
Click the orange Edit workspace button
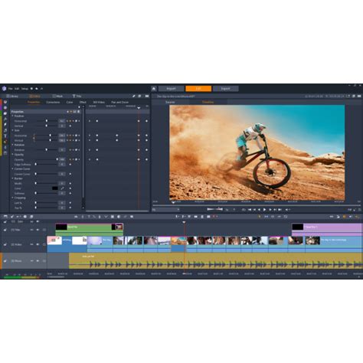coord(198,89)
